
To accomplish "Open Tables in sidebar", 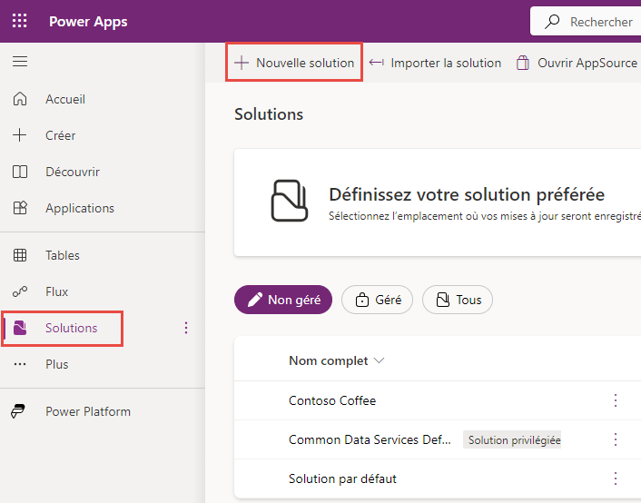I will coord(63,255).
